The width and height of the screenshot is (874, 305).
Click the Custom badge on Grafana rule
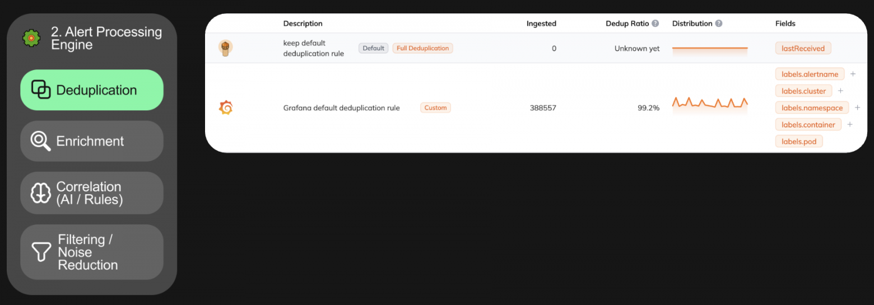click(435, 107)
